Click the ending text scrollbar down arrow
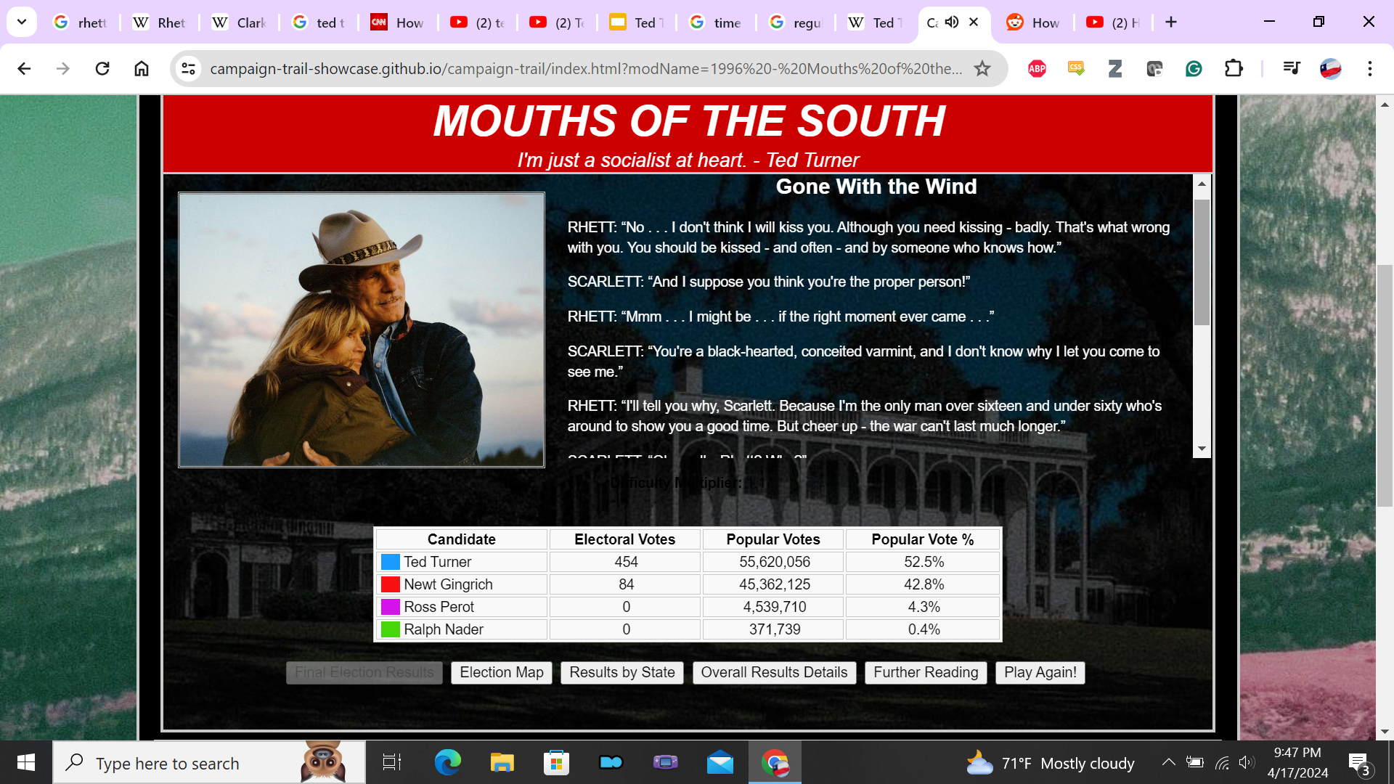 [1202, 449]
